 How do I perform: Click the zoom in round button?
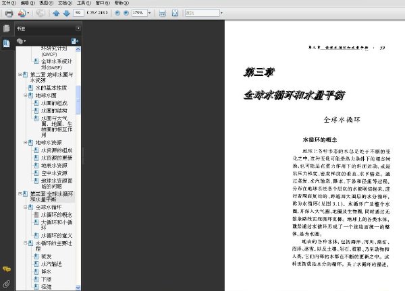tap(126, 13)
